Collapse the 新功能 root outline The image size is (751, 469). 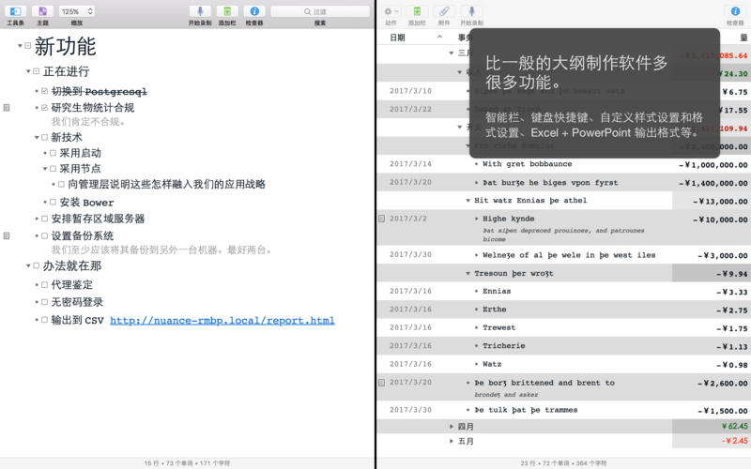pyautogui.click(x=20, y=46)
